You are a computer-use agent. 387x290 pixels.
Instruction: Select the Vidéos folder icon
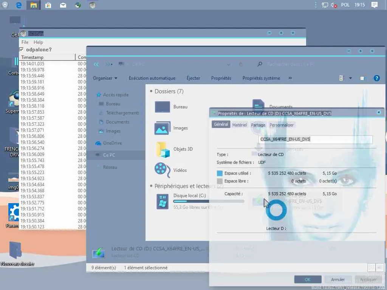(162, 170)
